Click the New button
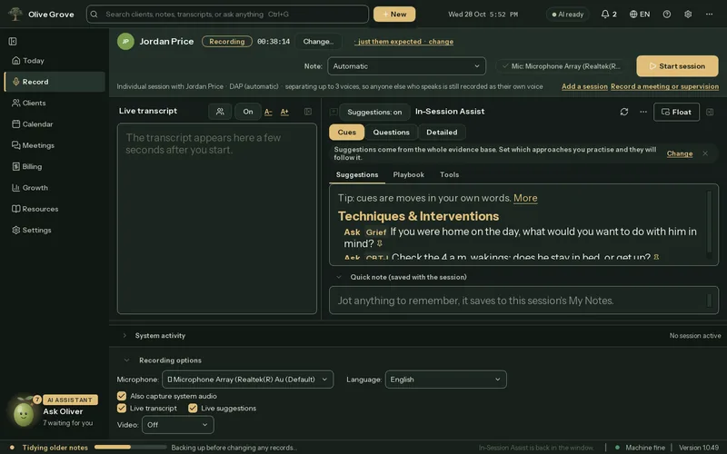727x454 pixels. coord(394,15)
